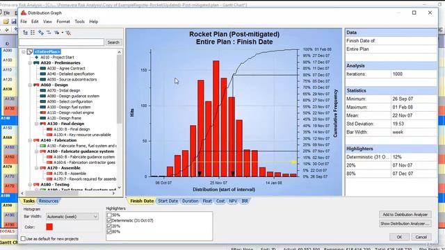
Task: Click the Distribution Graph window title icon
Action: click(x=24, y=12)
